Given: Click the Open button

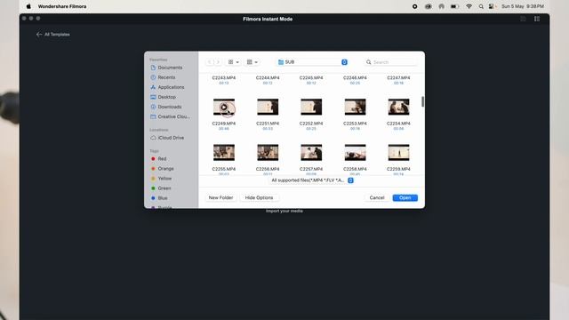Looking at the screenshot, I should tap(405, 197).
